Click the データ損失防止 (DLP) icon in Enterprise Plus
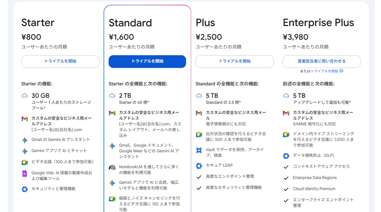 point(286,156)
